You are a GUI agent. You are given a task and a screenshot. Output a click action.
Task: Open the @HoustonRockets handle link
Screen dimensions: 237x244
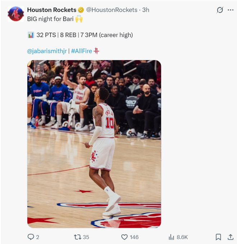pyautogui.click(x=112, y=10)
